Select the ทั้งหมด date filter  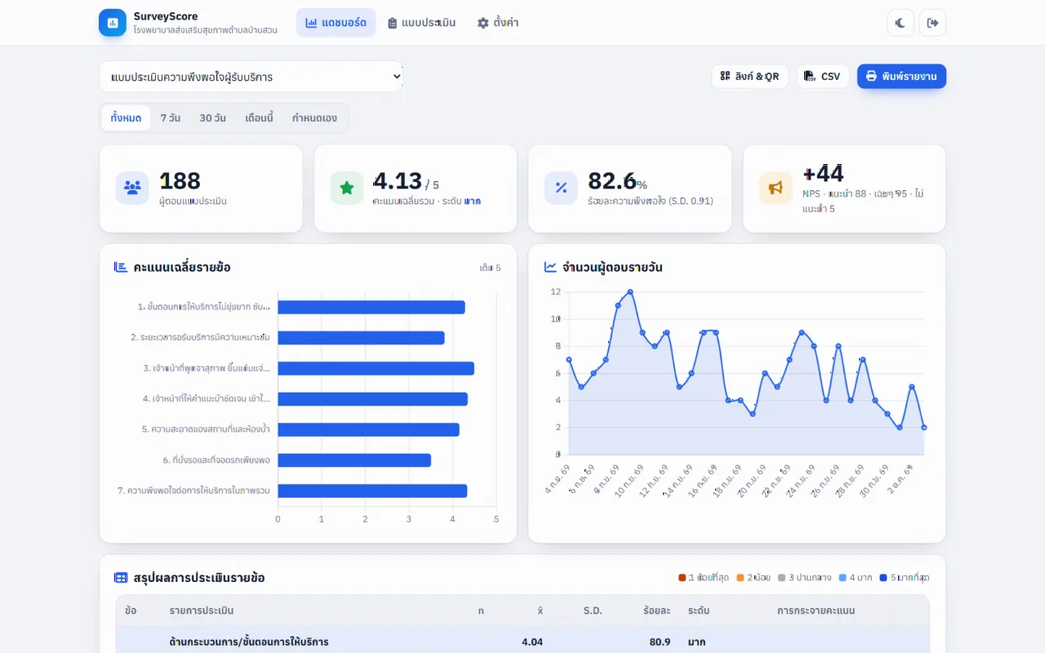click(126, 118)
